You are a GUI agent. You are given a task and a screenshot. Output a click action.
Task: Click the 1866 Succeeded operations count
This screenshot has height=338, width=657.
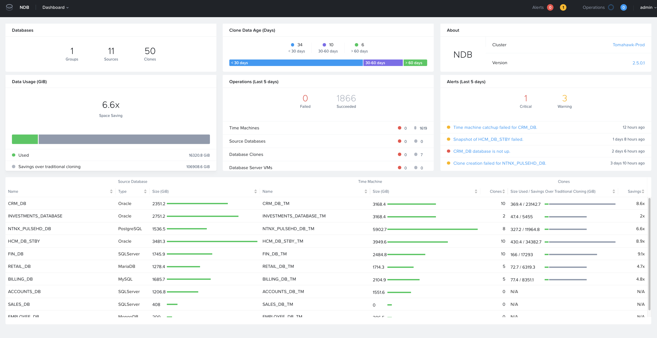pyautogui.click(x=346, y=98)
